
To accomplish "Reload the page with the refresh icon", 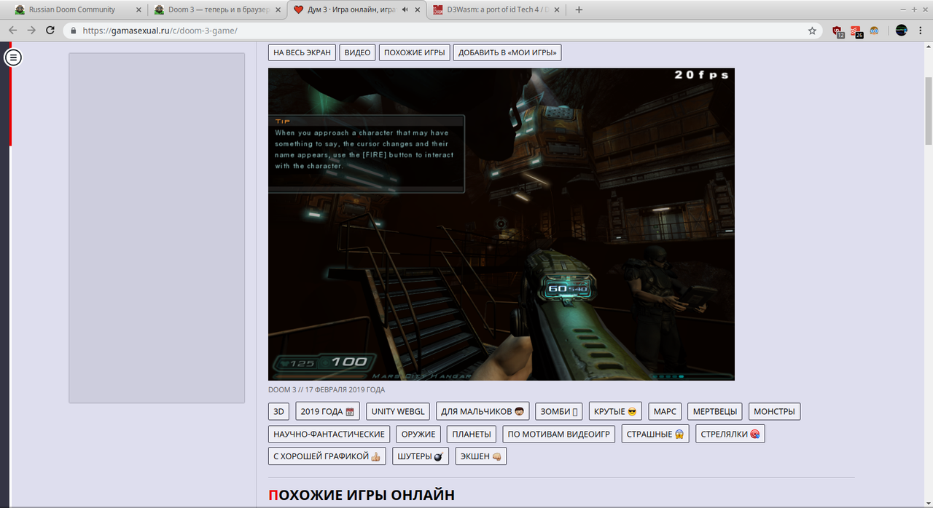I will coord(50,31).
